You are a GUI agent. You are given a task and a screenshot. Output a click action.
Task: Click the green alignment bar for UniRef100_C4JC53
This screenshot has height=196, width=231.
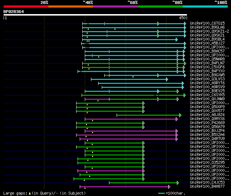143,183
